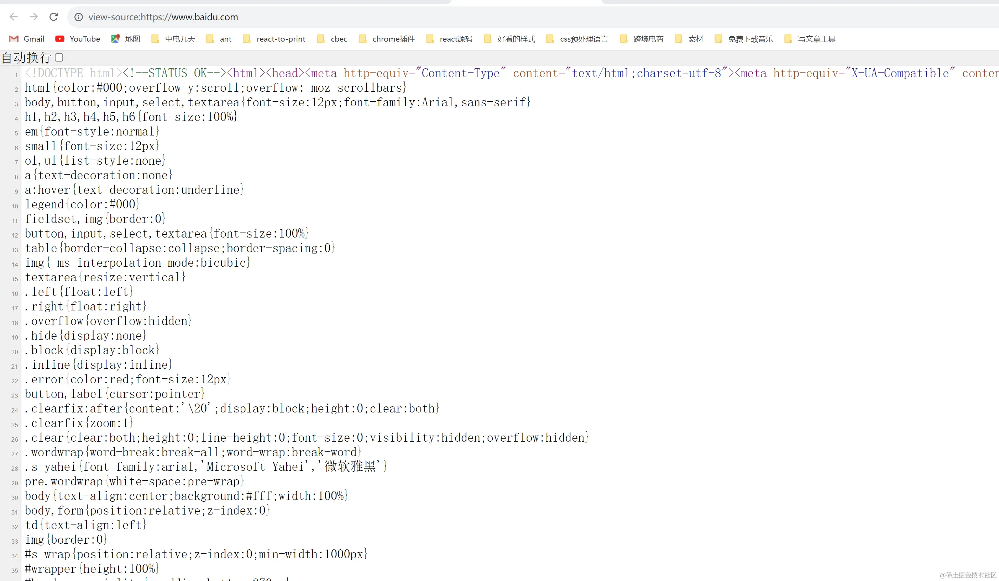Expand the ant bookmark folder
The image size is (999, 581).
219,39
